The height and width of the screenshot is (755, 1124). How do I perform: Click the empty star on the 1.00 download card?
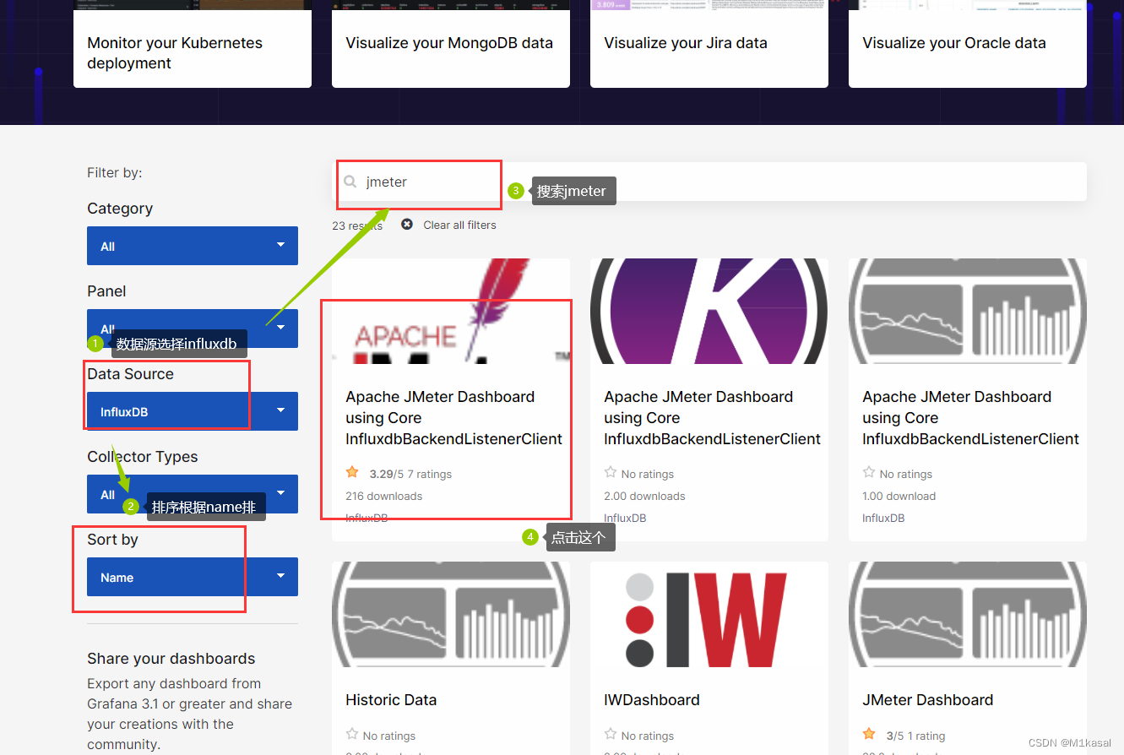[869, 473]
